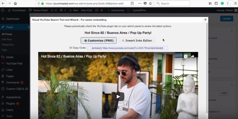Toggle reader view icon in address bar
Image resolution: width=238 pixels, height=119 pixels.
click(x=132, y=3)
